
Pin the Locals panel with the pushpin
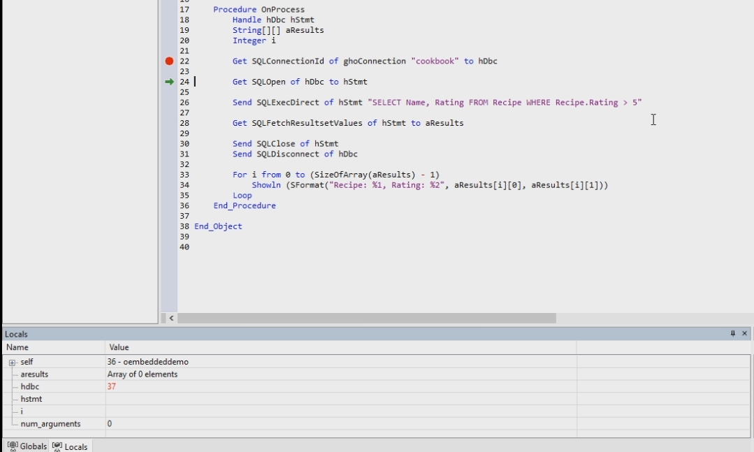[x=732, y=334]
